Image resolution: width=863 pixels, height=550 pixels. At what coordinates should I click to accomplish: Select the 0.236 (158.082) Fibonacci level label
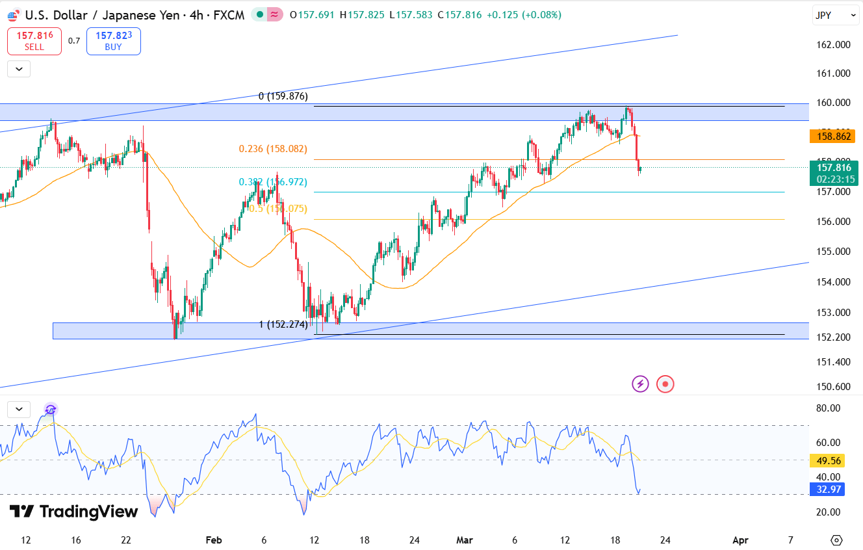point(273,149)
